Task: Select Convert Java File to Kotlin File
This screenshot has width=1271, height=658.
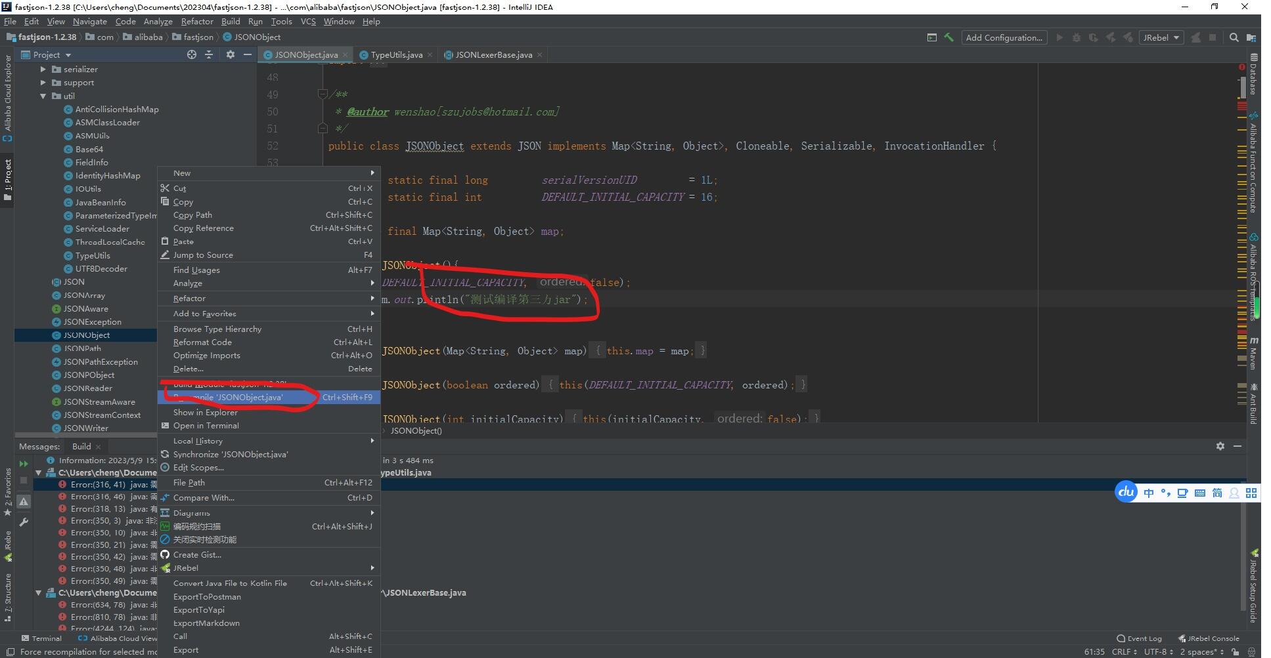Action: tap(269, 583)
